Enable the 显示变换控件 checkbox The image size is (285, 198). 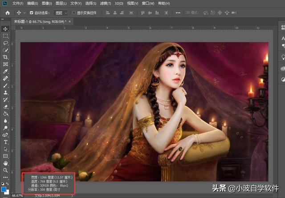73,13
